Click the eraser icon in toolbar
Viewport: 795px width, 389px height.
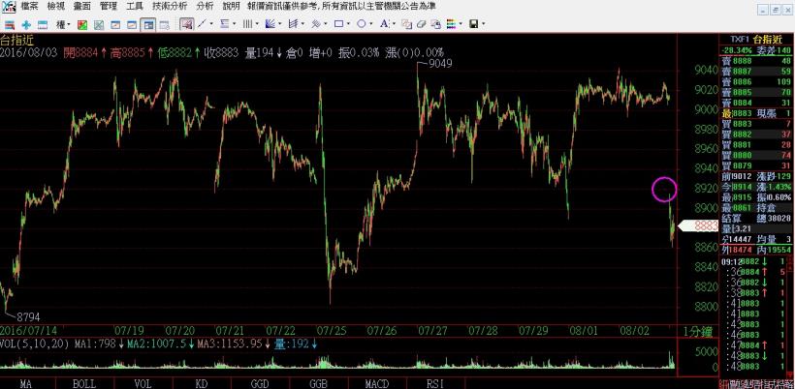tap(422, 23)
